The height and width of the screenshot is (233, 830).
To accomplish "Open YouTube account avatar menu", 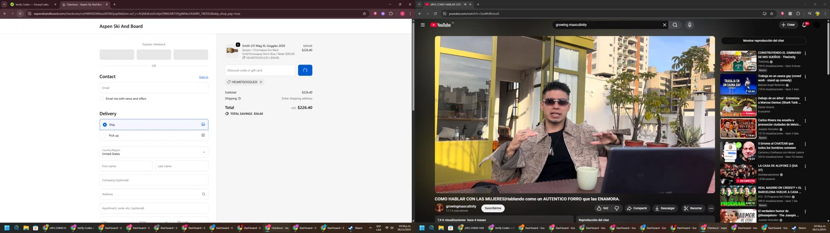I will (x=817, y=25).
